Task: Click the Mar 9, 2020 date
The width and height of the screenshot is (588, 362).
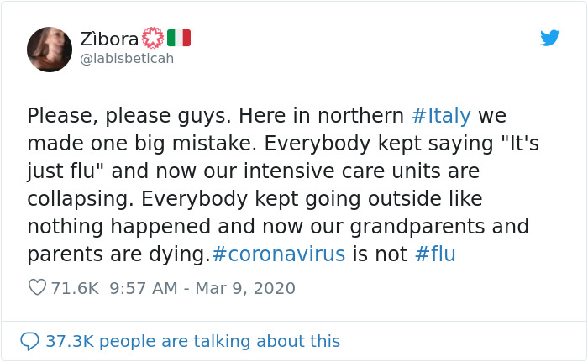Action: tap(245, 288)
